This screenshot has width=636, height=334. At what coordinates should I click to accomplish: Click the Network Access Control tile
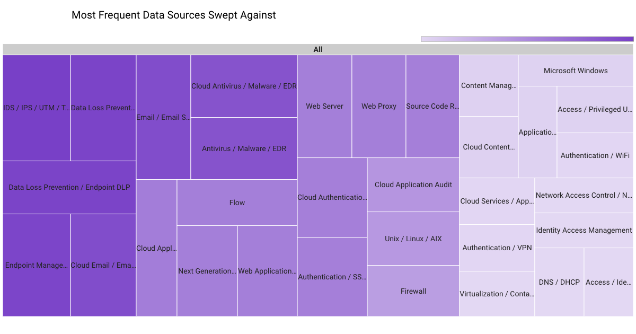584,195
